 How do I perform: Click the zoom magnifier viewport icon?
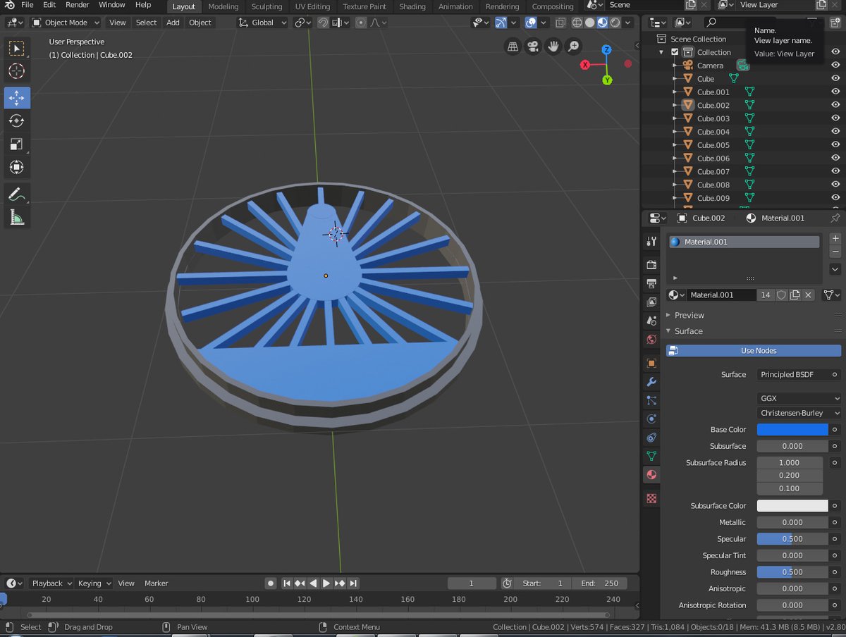pyautogui.click(x=574, y=47)
